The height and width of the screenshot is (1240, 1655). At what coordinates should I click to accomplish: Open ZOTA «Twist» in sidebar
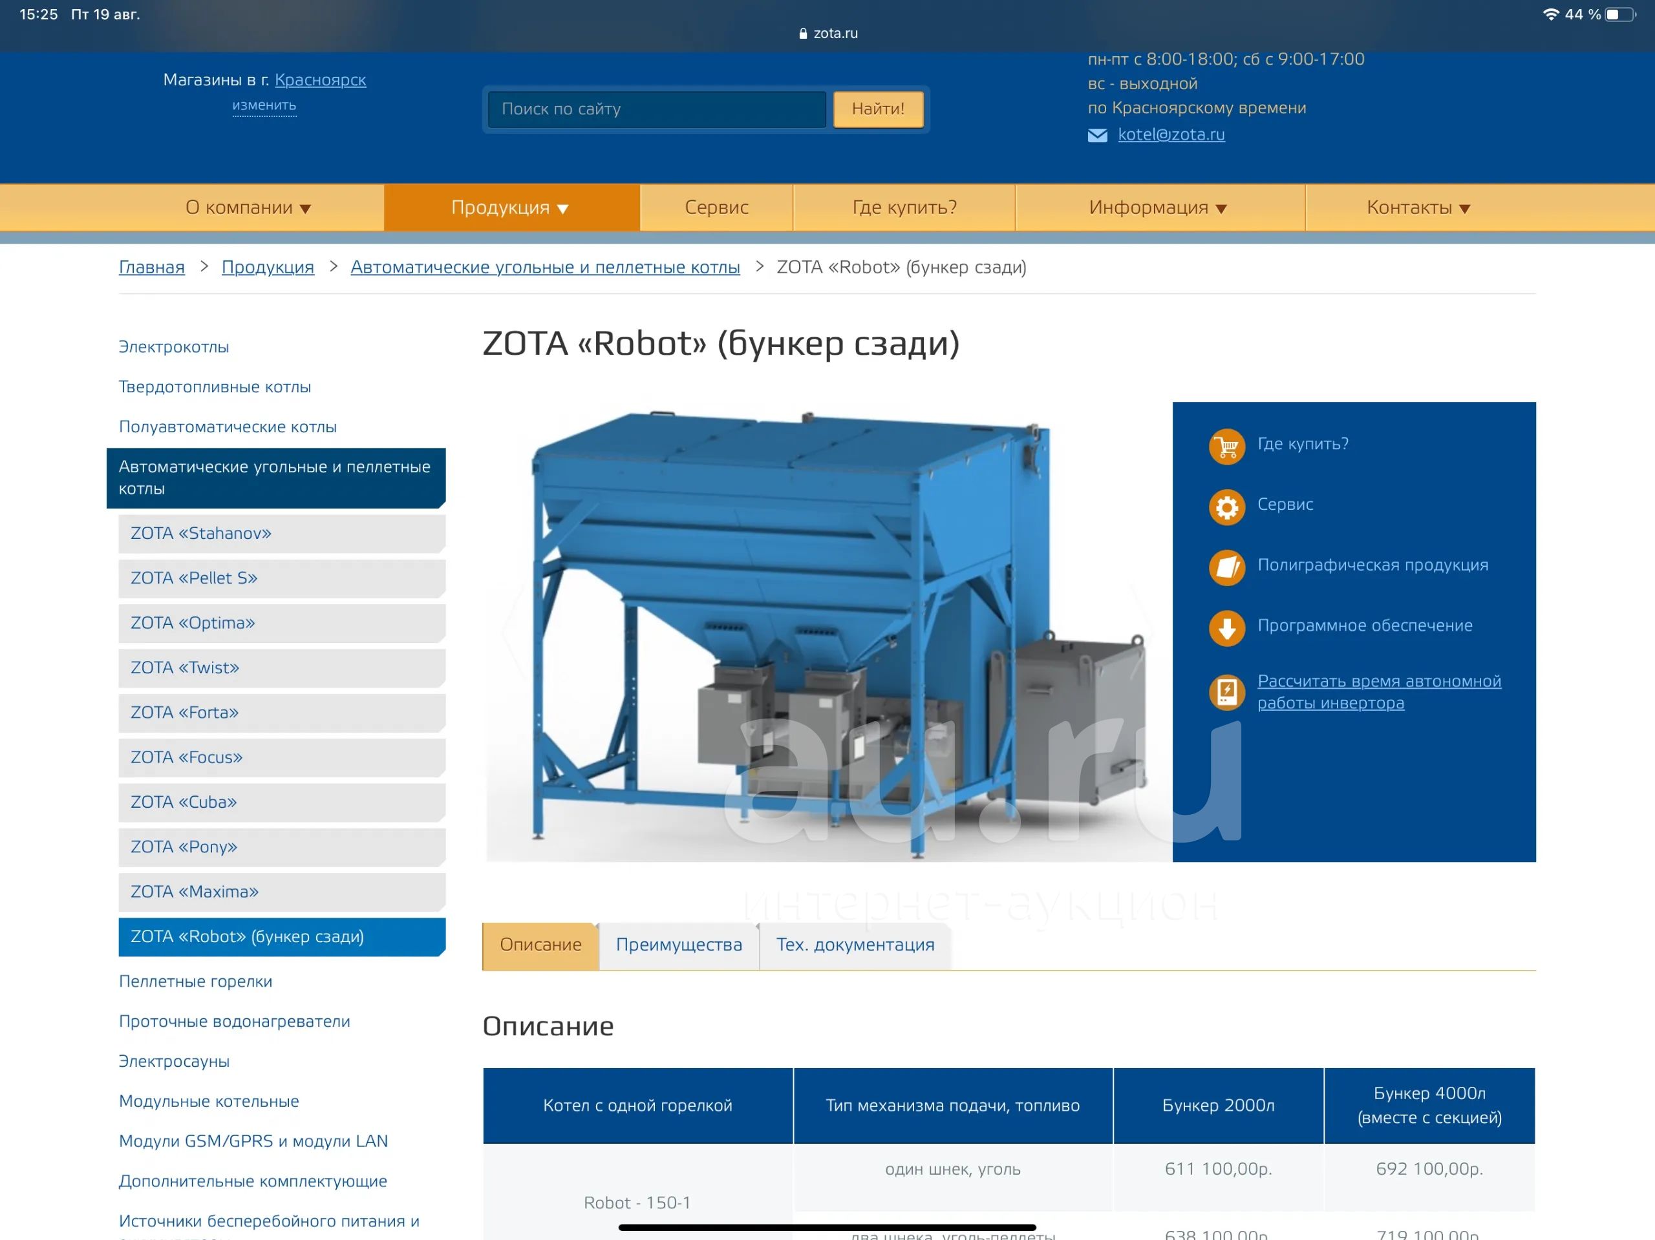[x=282, y=668]
